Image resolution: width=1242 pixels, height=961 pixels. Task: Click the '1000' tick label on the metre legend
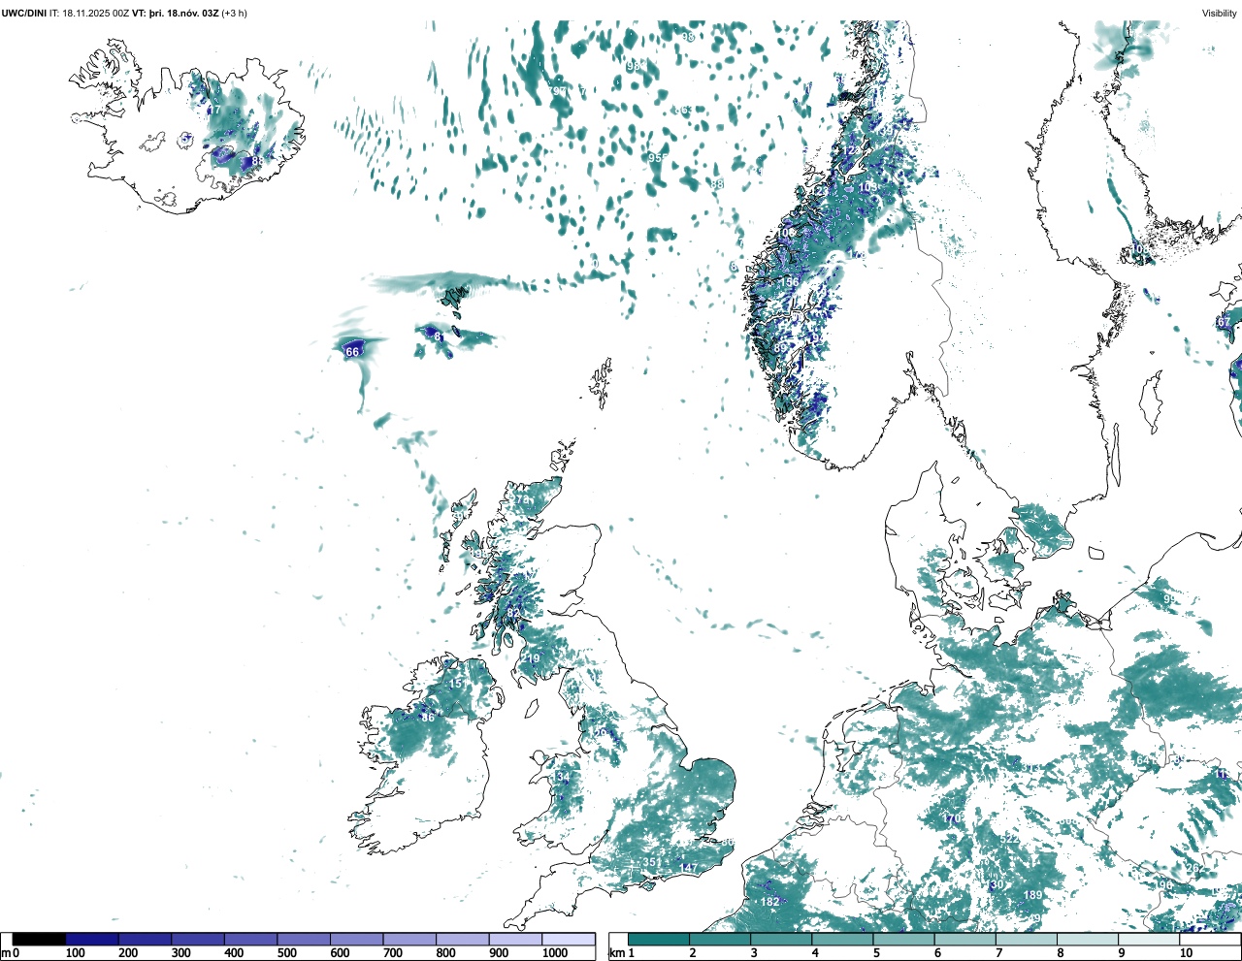(555, 953)
